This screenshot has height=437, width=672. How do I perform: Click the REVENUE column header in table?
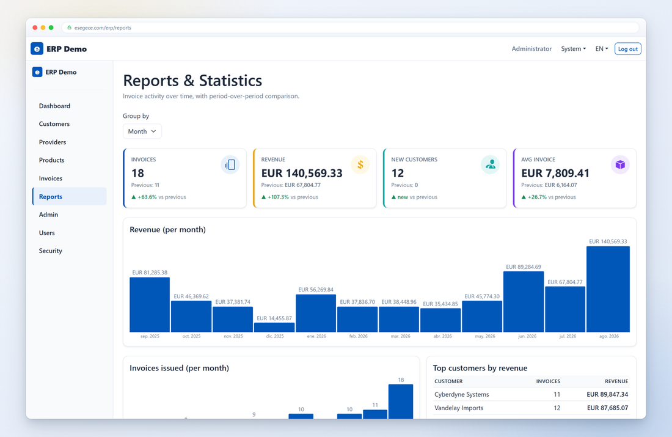pos(616,381)
